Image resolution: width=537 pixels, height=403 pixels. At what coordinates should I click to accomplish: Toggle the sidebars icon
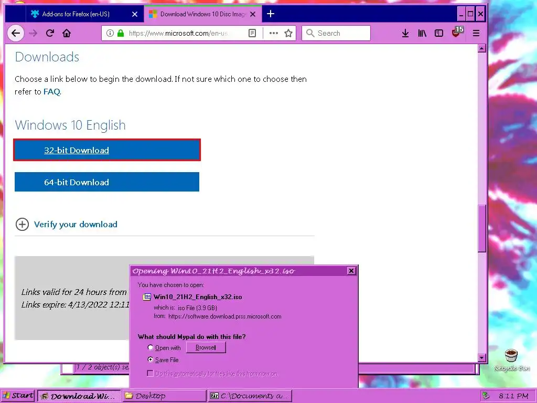click(x=439, y=33)
